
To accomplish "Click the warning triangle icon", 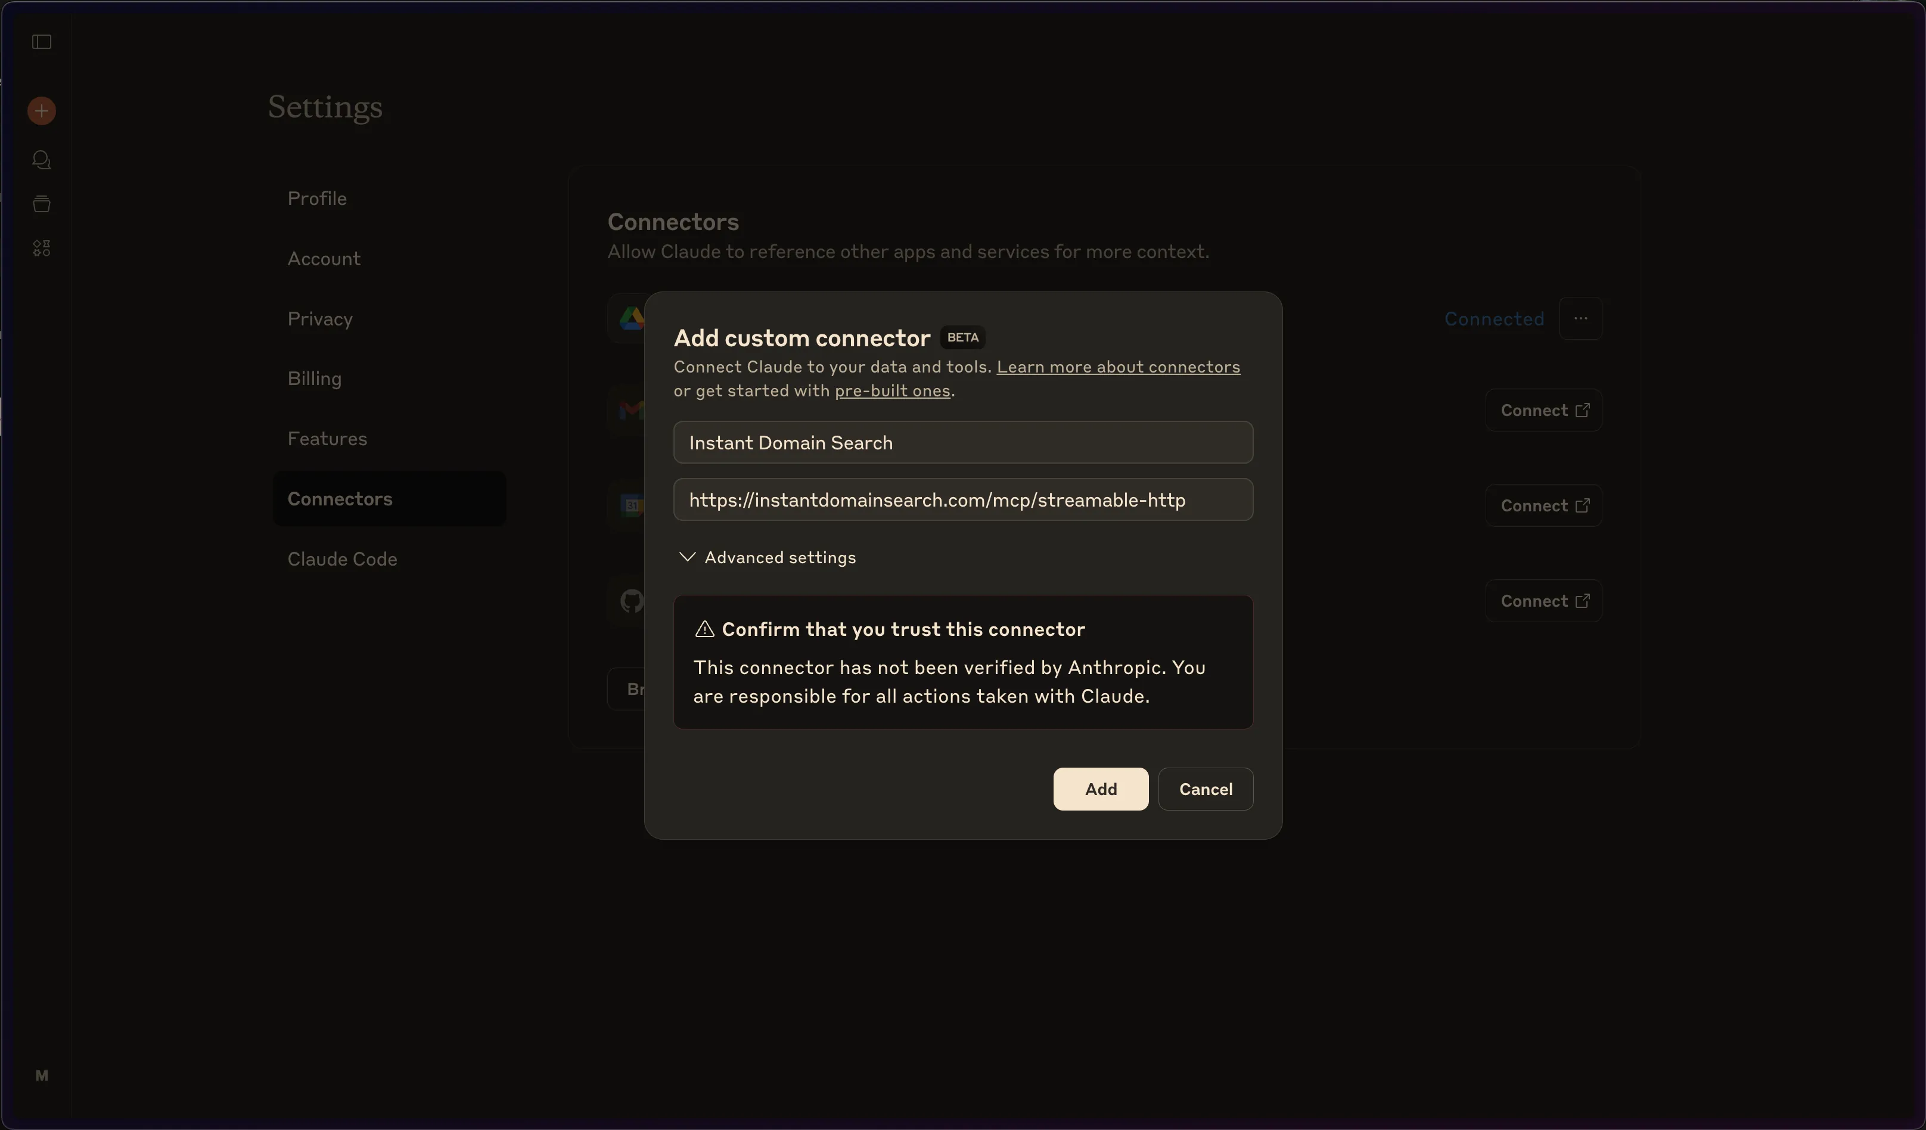I will [704, 629].
